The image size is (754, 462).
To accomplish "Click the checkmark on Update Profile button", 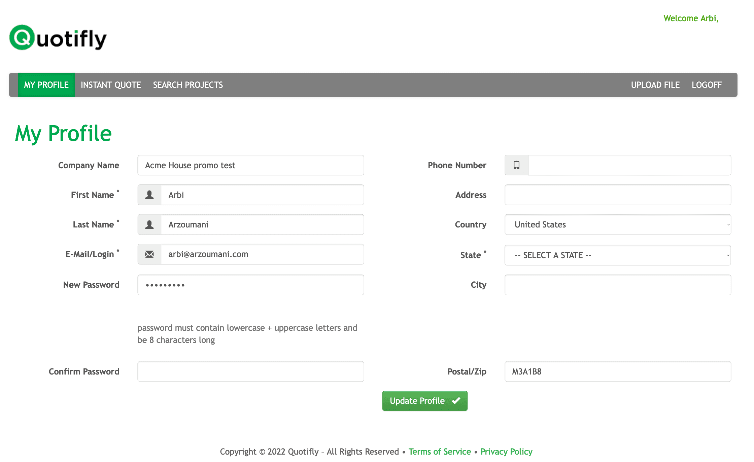I will point(456,401).
